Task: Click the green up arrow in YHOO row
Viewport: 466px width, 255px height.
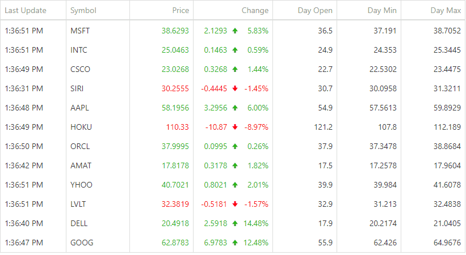Action: coord(235,185)
